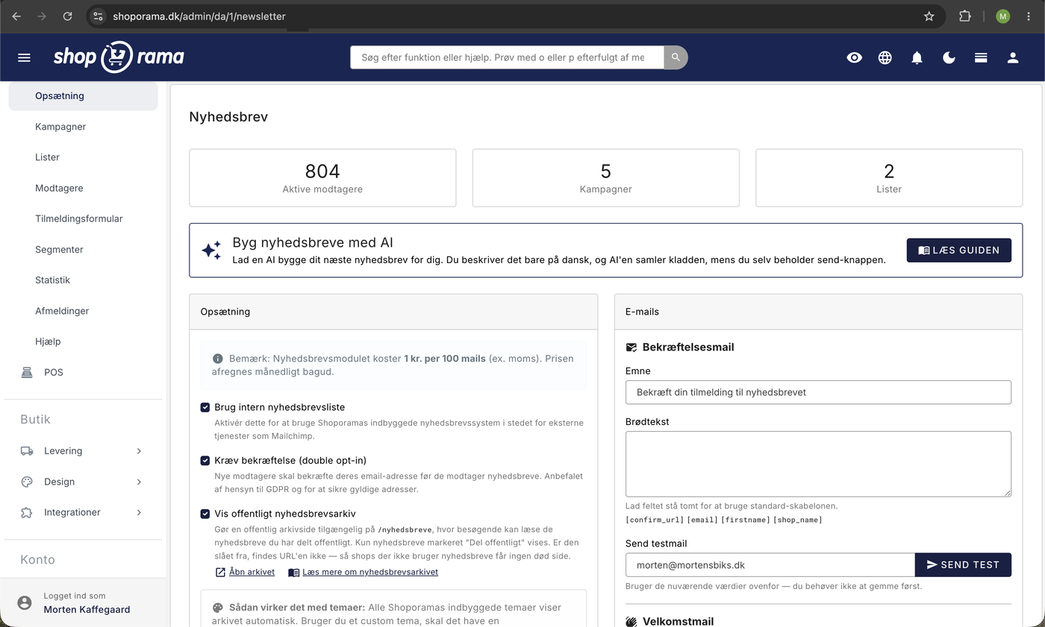Click the site info icon in address bar

98,16
